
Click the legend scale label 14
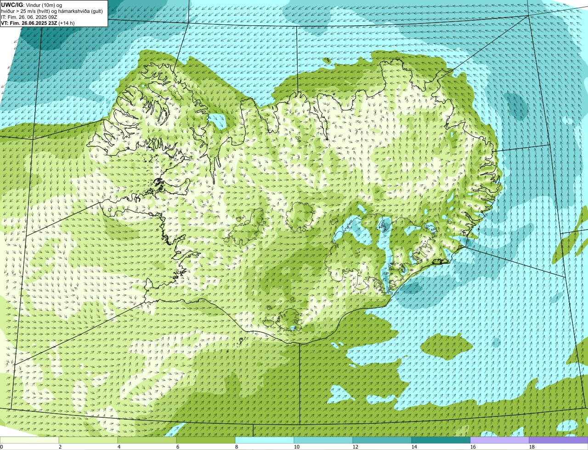click(414, 447)
